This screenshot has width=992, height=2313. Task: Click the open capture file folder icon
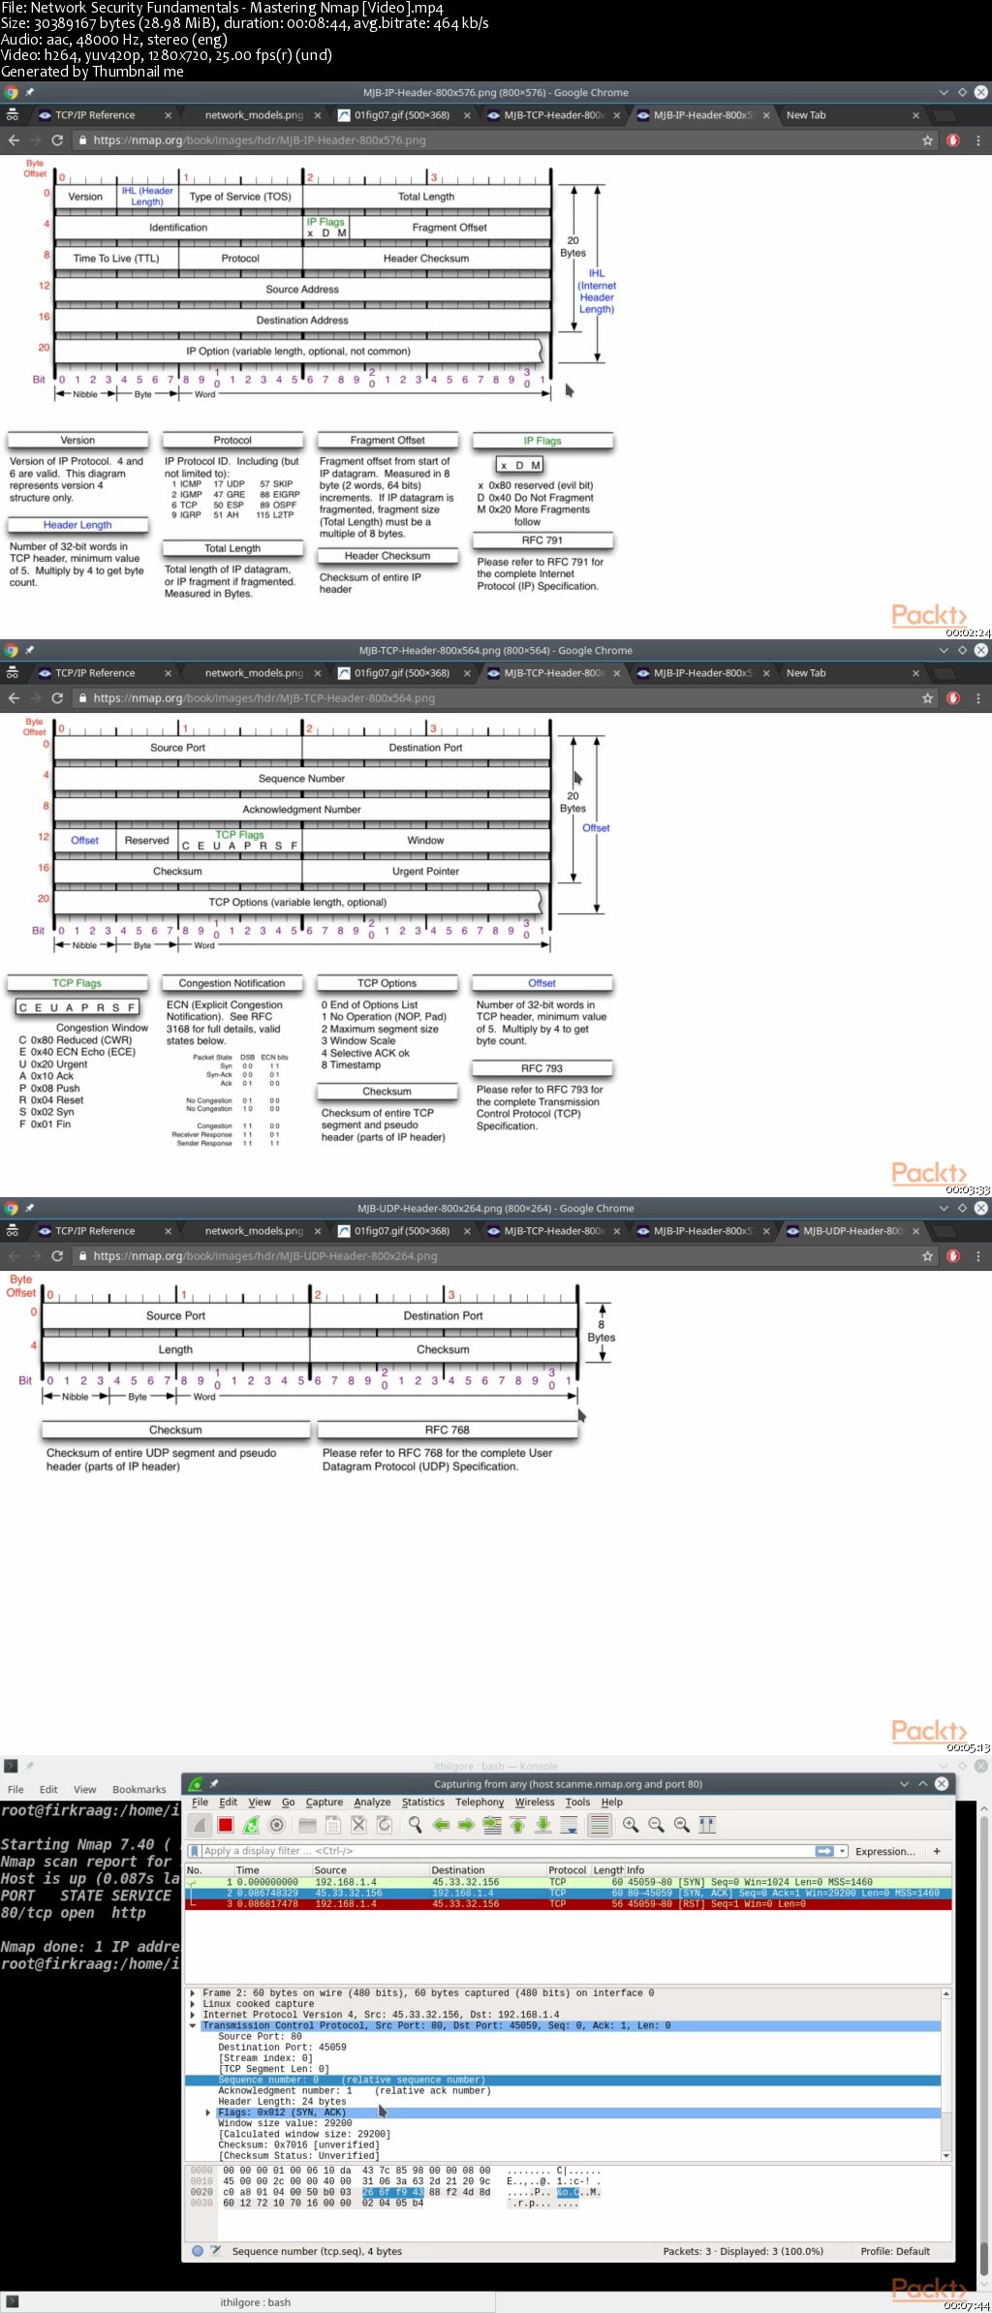[x=308, y=1825]
